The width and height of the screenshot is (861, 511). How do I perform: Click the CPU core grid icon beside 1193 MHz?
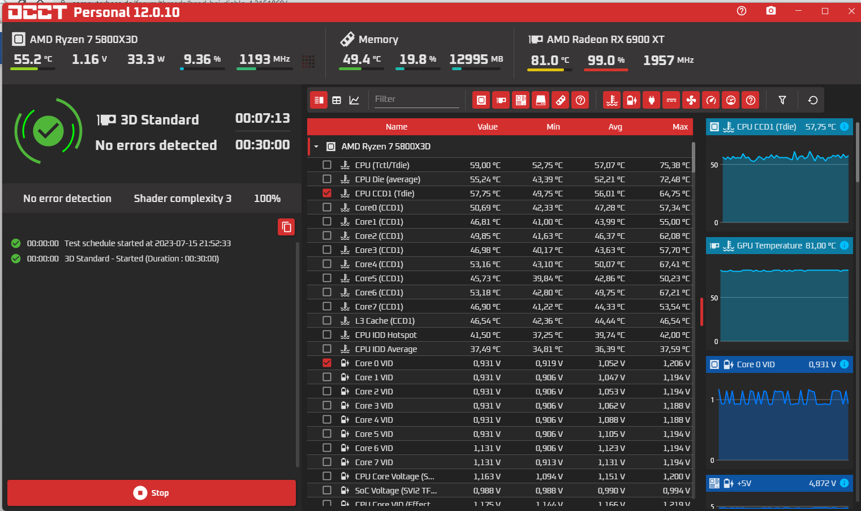(308, 61)
